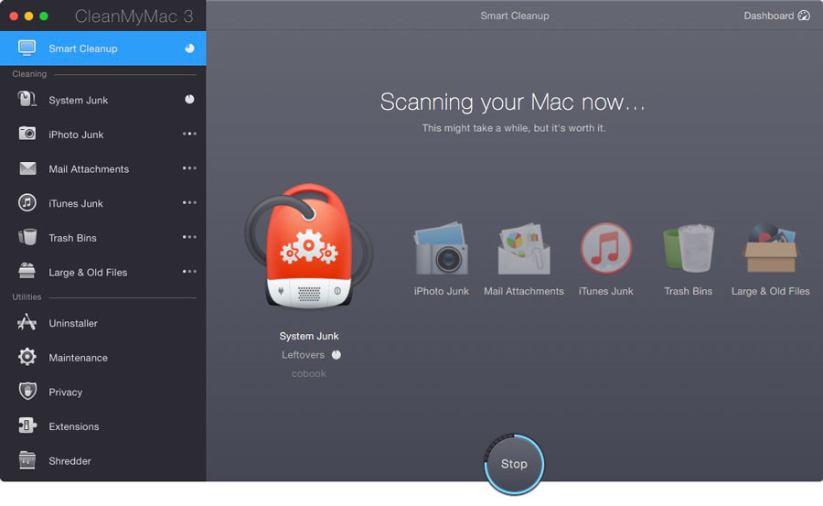
Task: Click the iPhoto Junk pending dots
Action: 189,134
